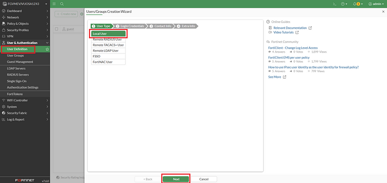Go to Login Credentials wizard step
Image resolution: width=387 pixels, height=183 pixels.
coord(130,26)
